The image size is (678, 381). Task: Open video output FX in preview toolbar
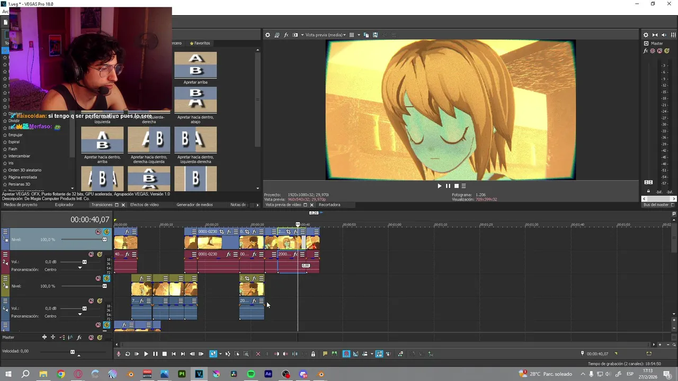coord(286,35)
